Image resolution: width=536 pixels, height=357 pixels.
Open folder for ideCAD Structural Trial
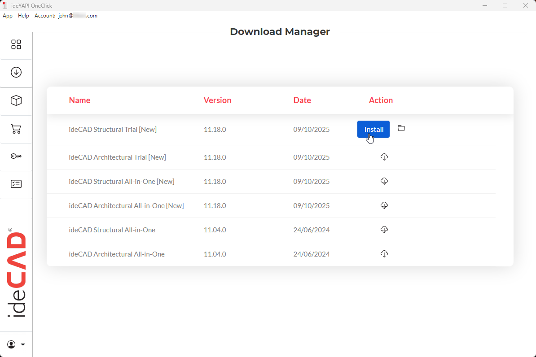401,128
